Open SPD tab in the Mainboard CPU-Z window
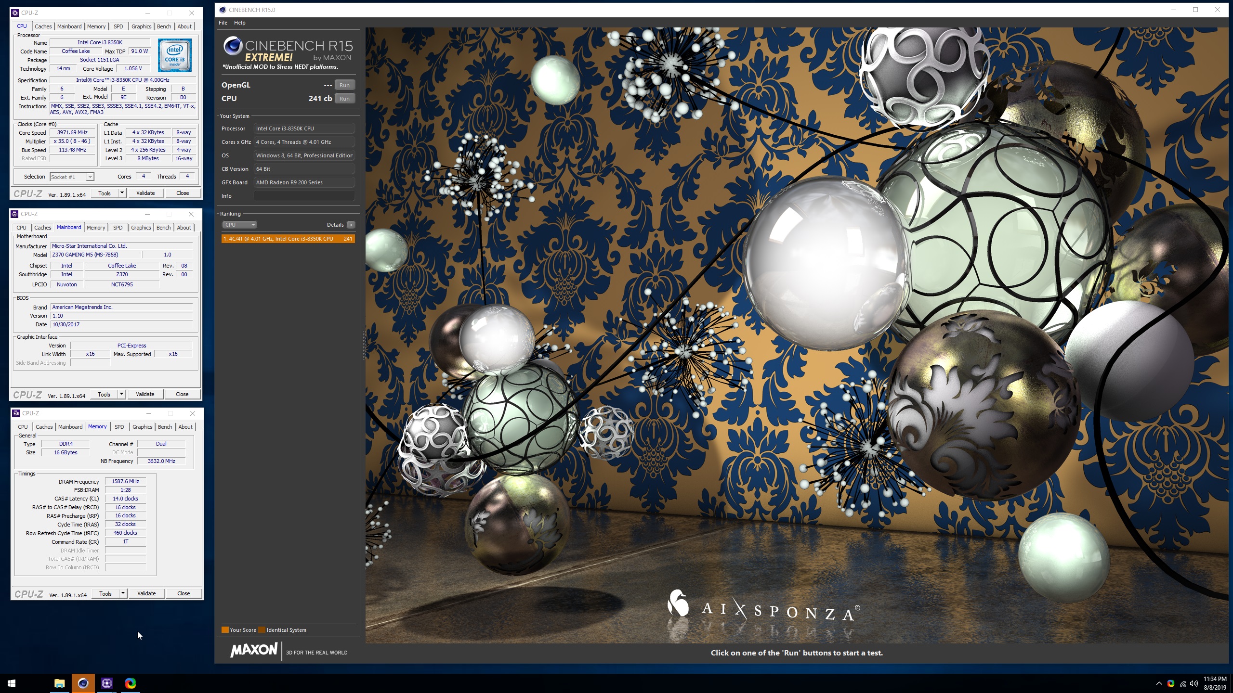Screen dimensions: 1233x693 [x=118, y=228]
